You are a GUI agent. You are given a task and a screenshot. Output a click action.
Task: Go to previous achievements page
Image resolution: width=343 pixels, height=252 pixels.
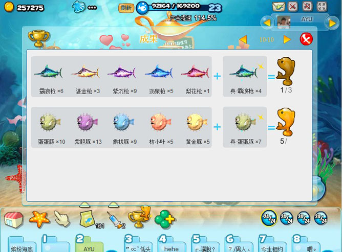click(243, 39)
